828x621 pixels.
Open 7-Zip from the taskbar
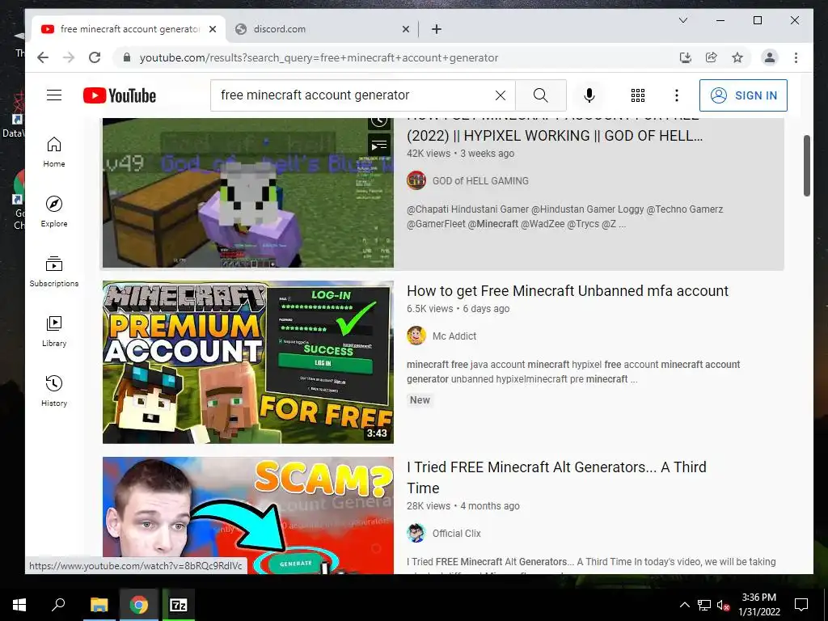178,605
